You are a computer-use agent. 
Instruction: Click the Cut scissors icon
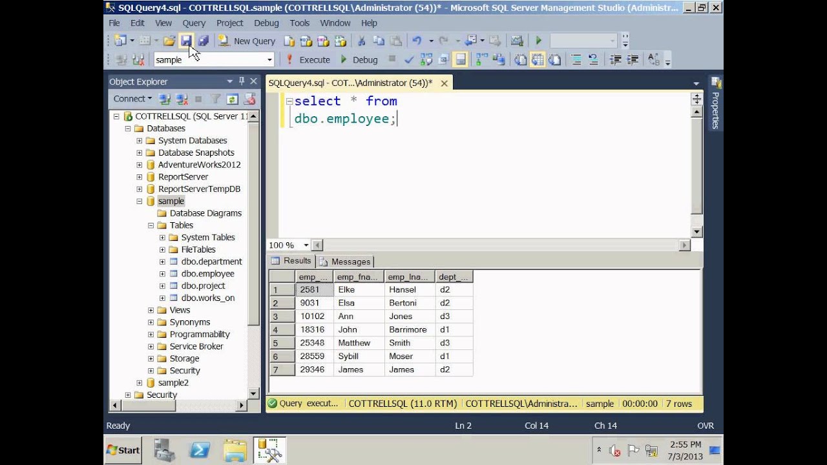[x=362, y=41]
